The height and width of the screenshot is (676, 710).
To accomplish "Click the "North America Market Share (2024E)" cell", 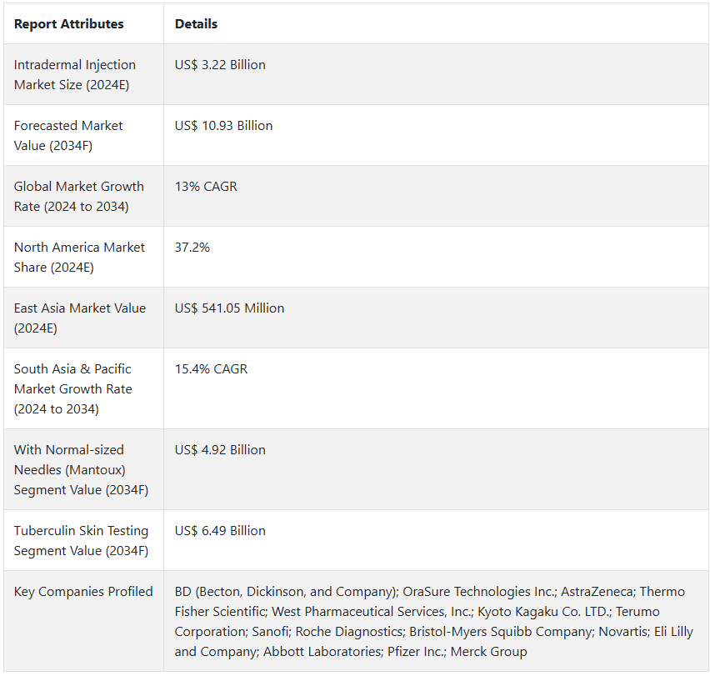I will [x=79, y=258].
